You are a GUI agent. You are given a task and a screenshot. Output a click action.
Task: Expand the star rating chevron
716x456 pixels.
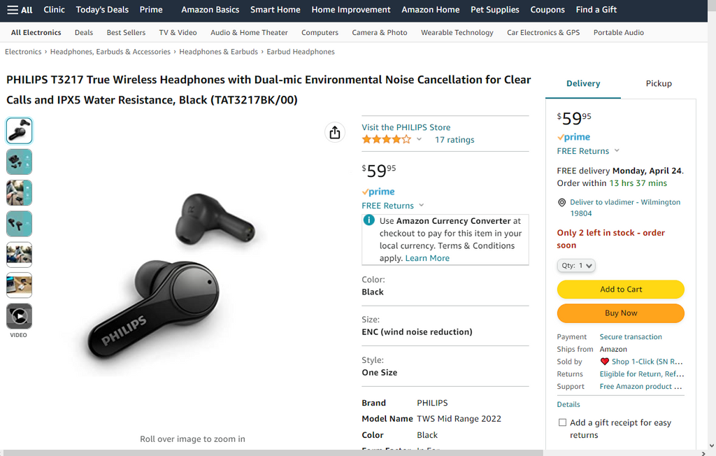pos(420,139)
